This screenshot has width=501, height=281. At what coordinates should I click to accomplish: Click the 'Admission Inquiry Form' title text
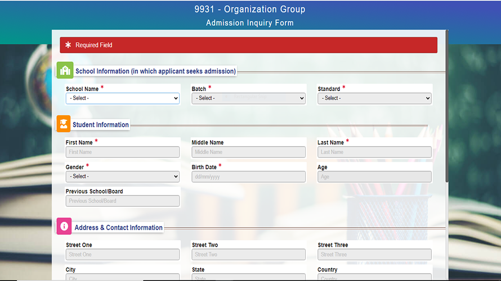tap(250, 23)
